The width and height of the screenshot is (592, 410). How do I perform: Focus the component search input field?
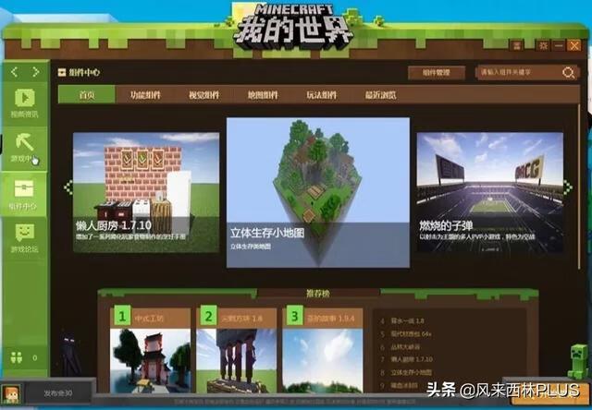516,73
